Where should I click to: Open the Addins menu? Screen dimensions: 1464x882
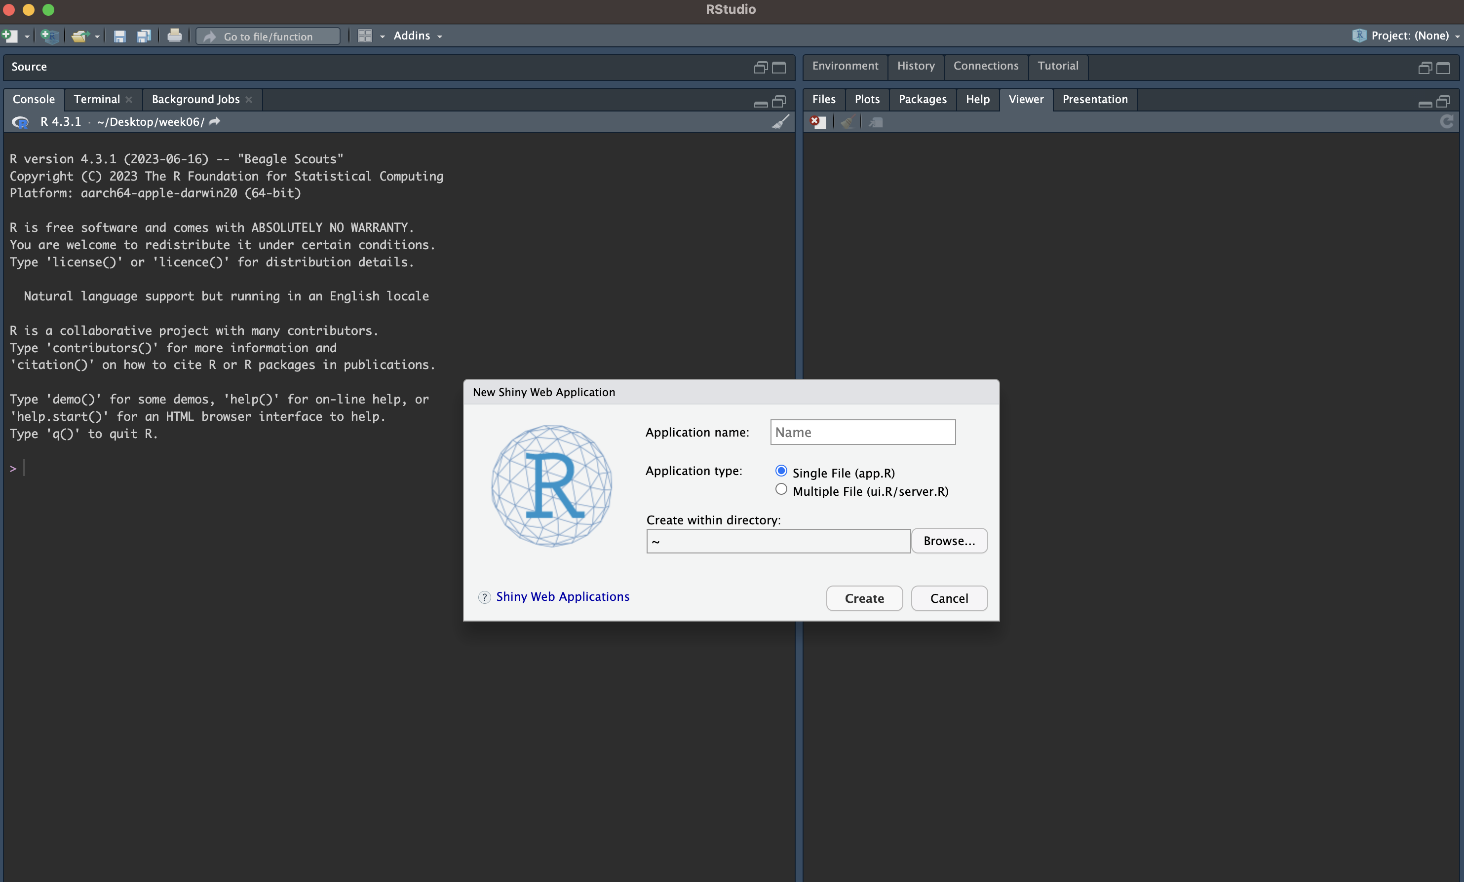(418, 36)
